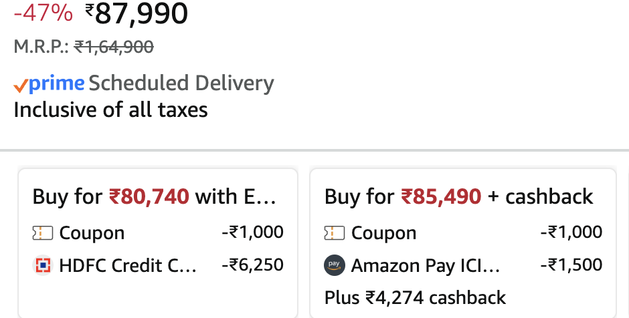Click the Amazon Pay round logo icon
This screenshot has height=318, width=629.
(x=334, y=266)
